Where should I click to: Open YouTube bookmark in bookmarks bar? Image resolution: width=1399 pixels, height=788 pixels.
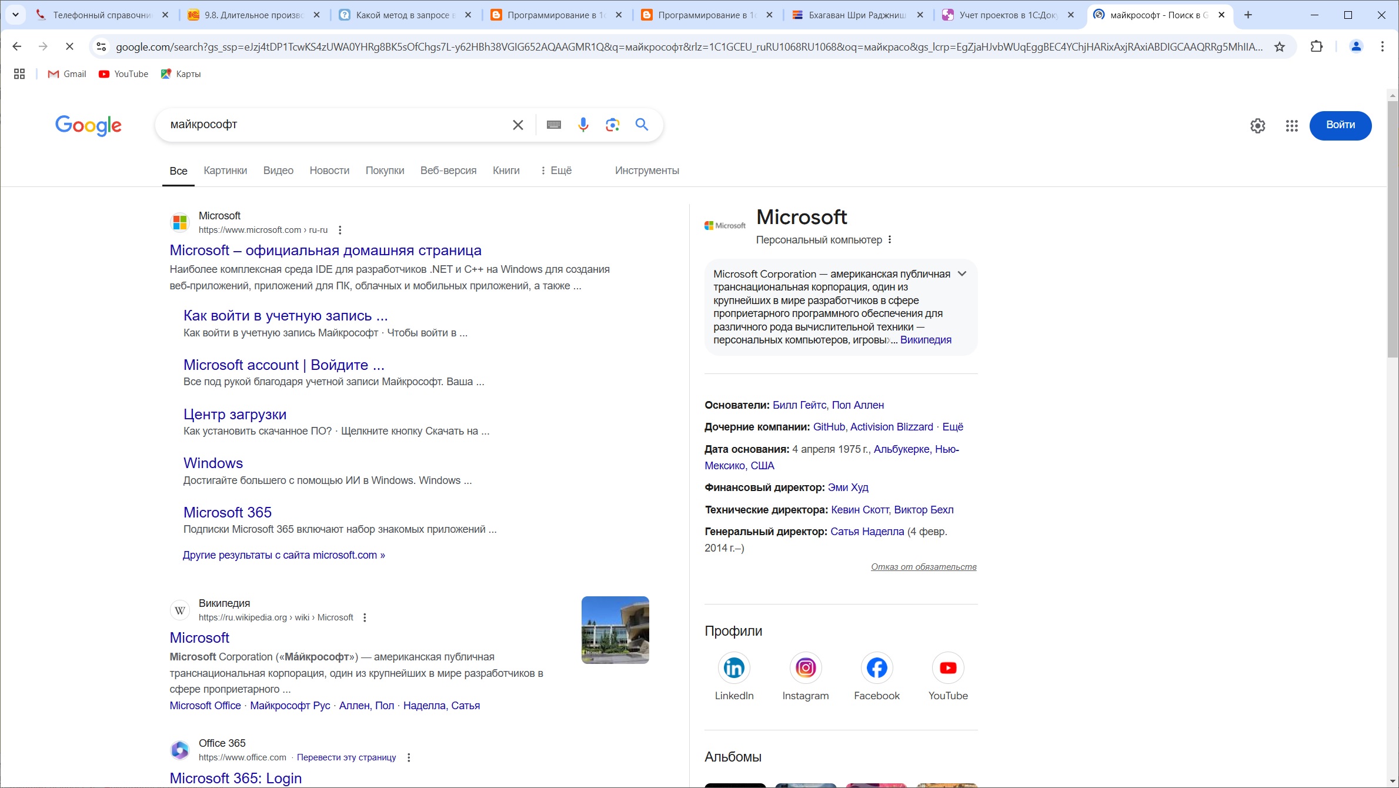click(123, 74)
